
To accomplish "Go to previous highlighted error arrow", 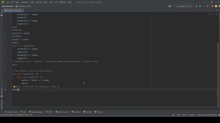I will click(214, 14).
